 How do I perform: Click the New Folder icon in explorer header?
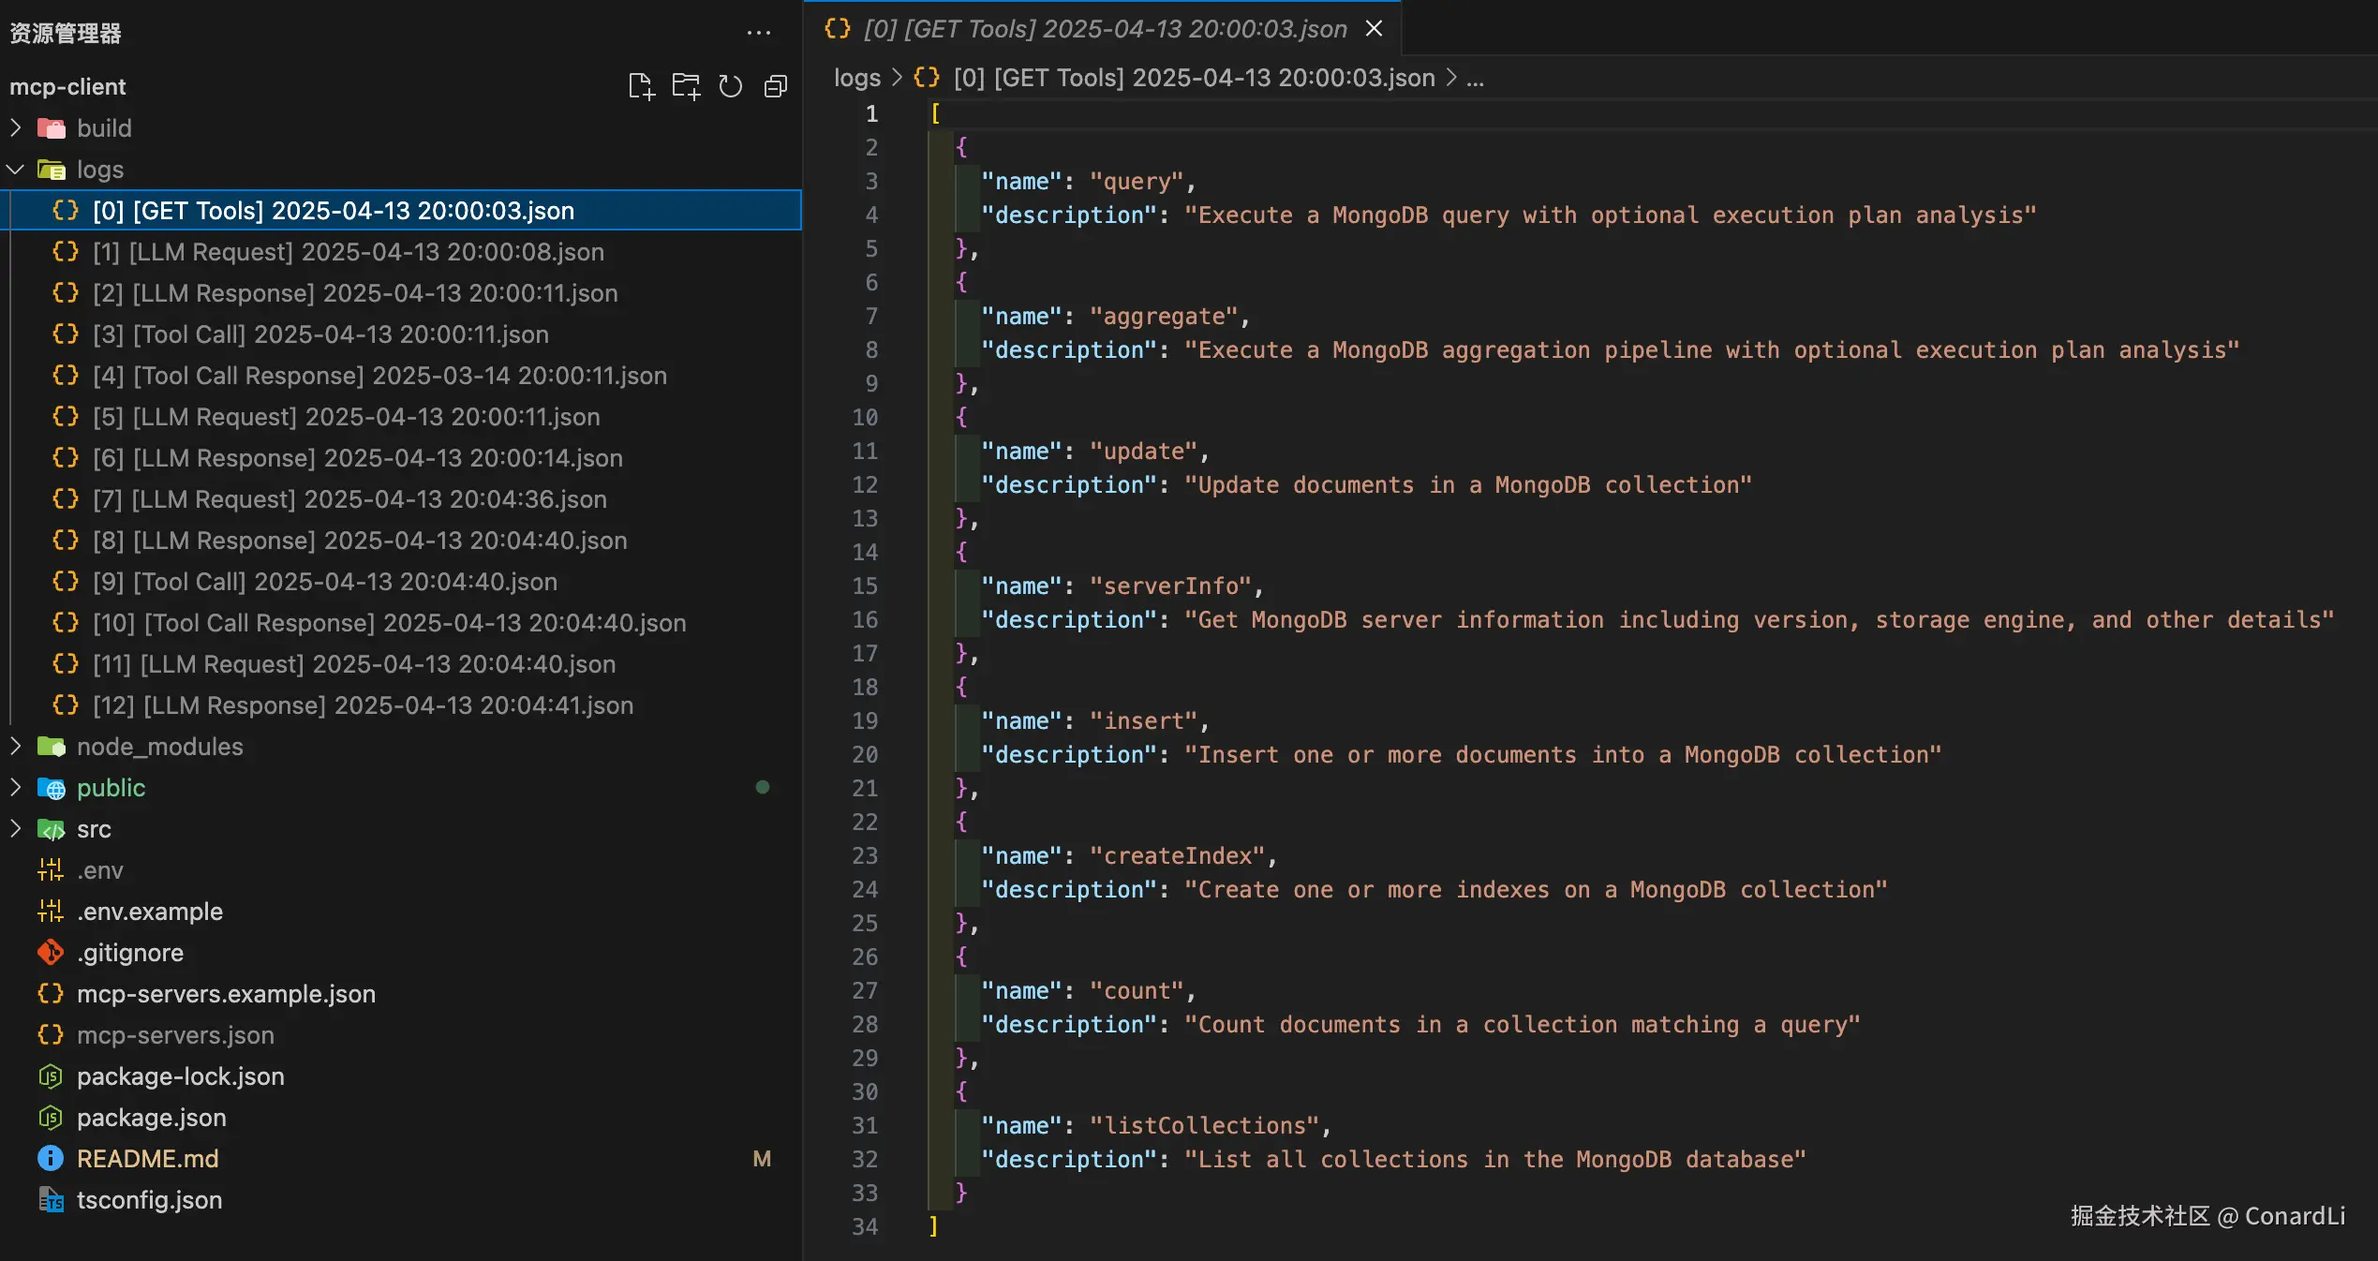click(686, 86)
